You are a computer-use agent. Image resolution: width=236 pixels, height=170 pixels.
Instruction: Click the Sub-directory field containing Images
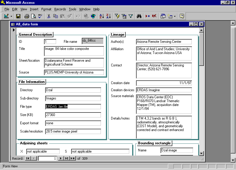(73, 98)
